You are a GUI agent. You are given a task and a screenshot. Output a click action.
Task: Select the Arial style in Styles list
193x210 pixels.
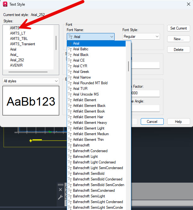[x=13, y=49]
